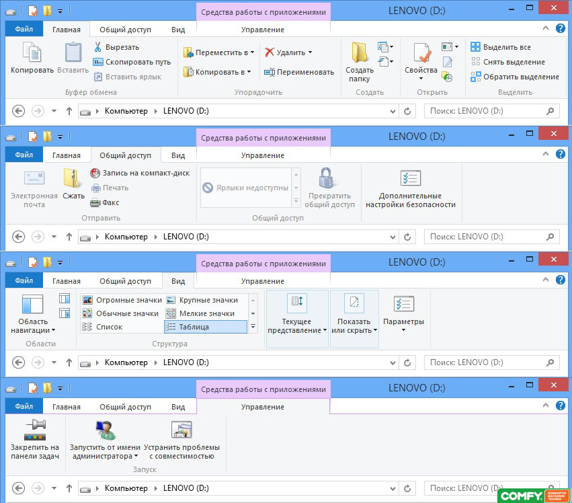Click the Печать printer command
572x503 pixels.
tap(110, 188)
